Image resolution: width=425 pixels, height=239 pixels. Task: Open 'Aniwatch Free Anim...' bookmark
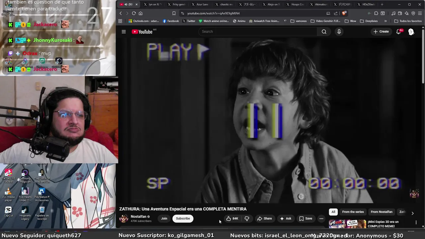pyautogui.click(x=264, y=21)
